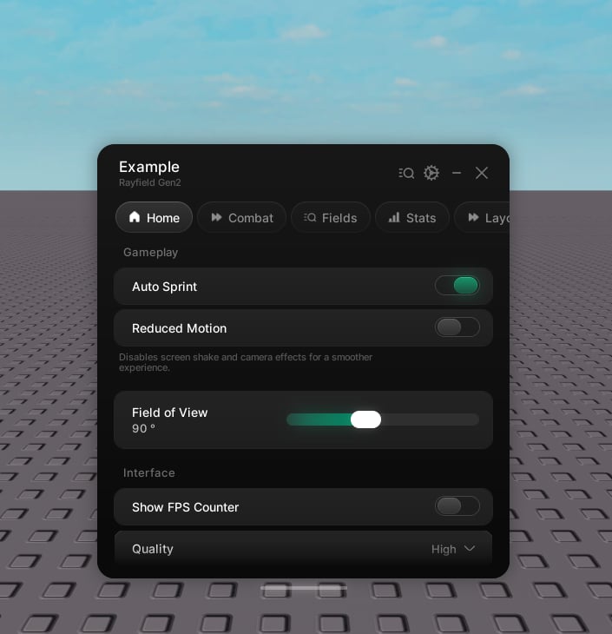Viewport: 612px width, 634px height.
Task: Disable the Auto Sprint toggle
Action: point(457,286)
